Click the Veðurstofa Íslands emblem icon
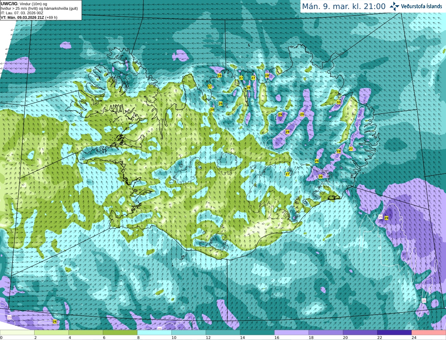Viewport: 446px width, 340px height. coord(394,6)
